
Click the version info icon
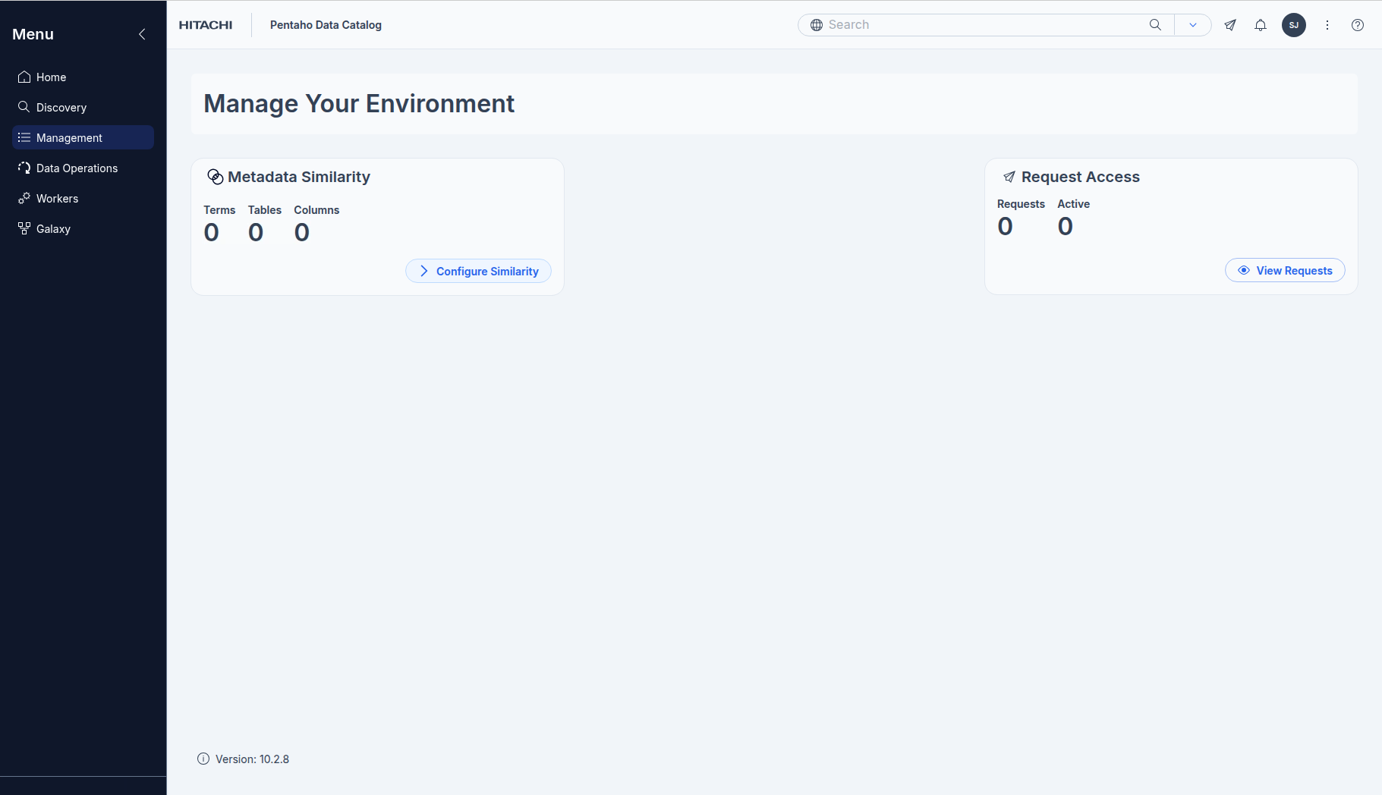[x=203, y=759]
